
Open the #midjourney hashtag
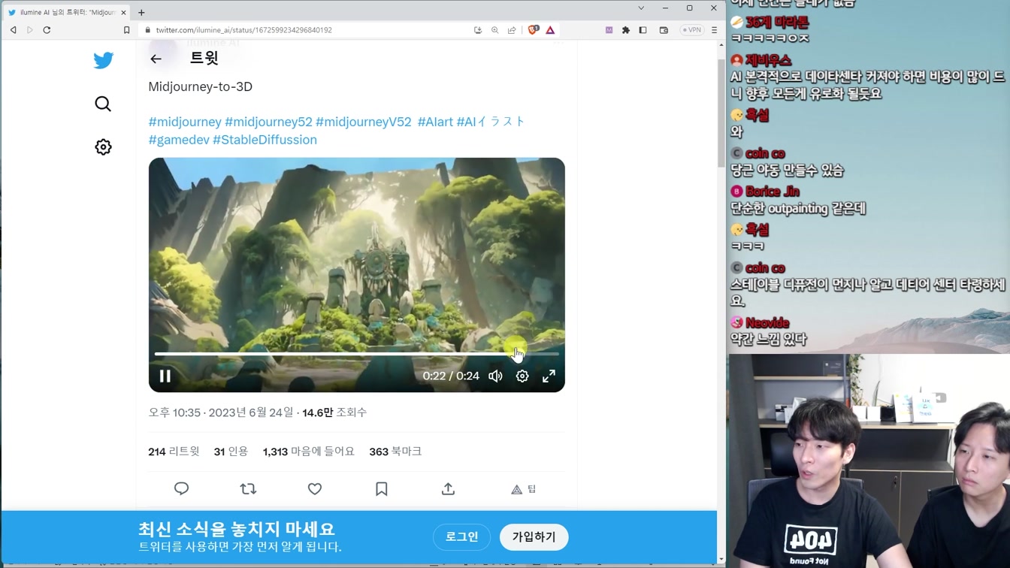tap(185, 122)
